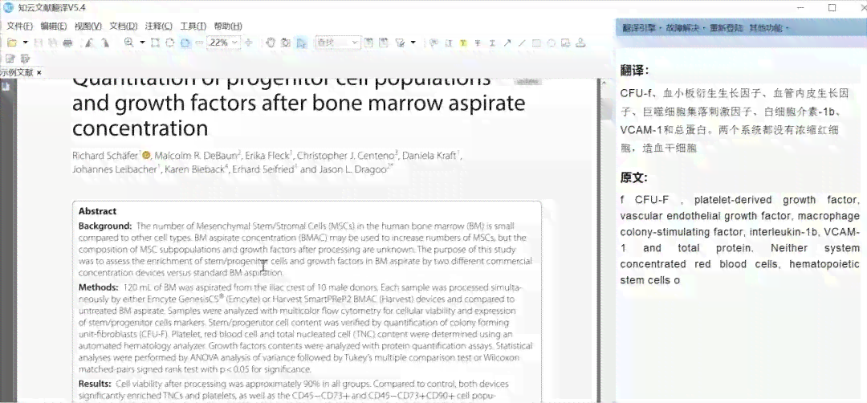Screen dimensions: 867x403
Task: Select the Snapshot camera tool
Action: click(286, 43)
